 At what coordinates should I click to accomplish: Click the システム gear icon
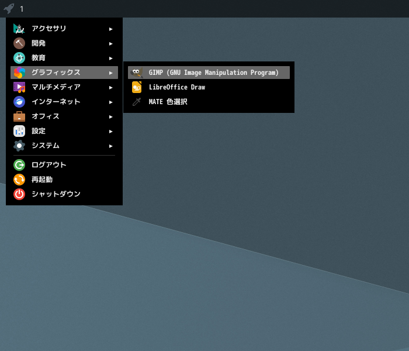pyautogui.click(x=19, y=146)
